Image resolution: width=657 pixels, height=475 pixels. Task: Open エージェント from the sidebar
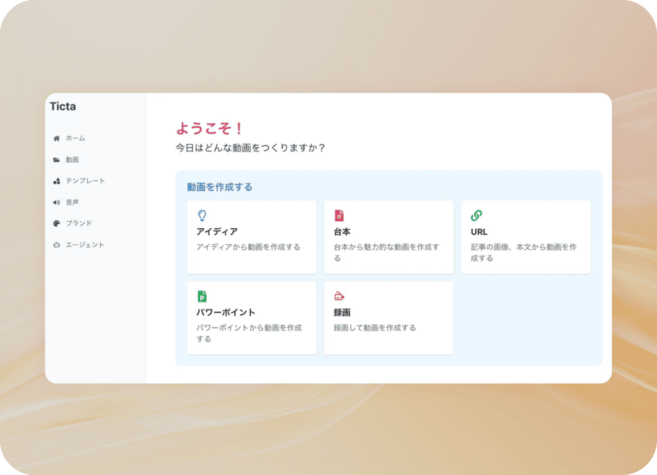[85, 245]
